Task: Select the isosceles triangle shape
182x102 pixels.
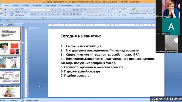Action: (x=111, y=12)
